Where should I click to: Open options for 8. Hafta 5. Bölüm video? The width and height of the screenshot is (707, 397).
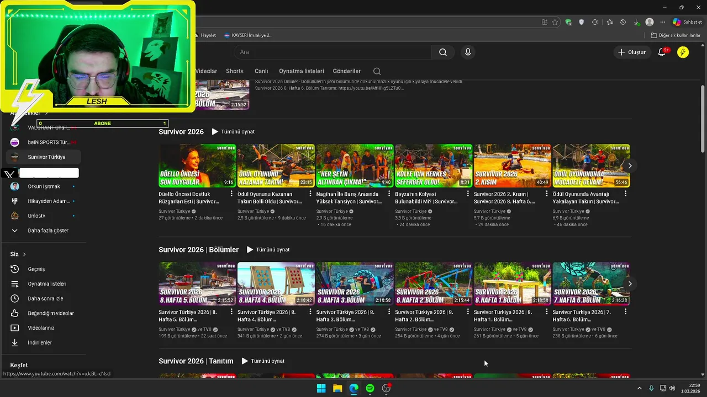click(x=231, y=312)
